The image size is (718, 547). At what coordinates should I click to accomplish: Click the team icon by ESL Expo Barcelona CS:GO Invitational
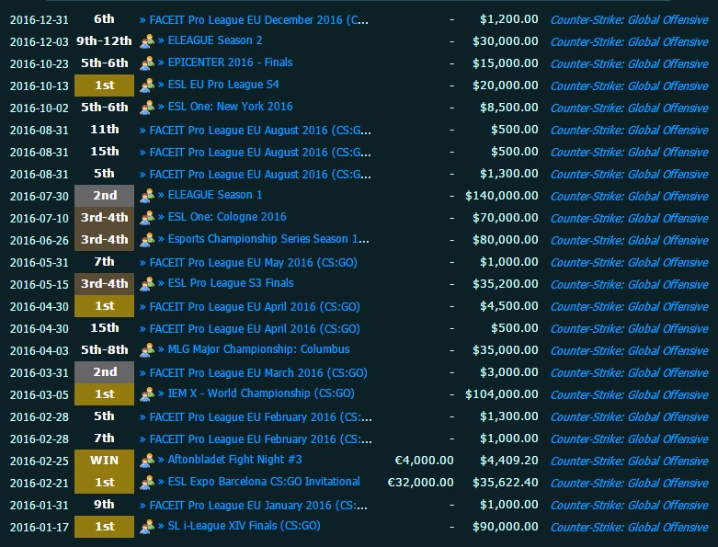147,482
